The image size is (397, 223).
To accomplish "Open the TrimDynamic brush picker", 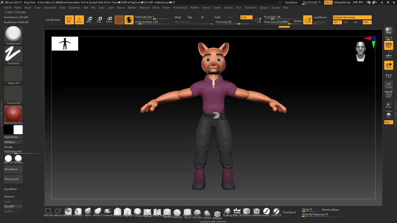I will [x=13, y=36].
